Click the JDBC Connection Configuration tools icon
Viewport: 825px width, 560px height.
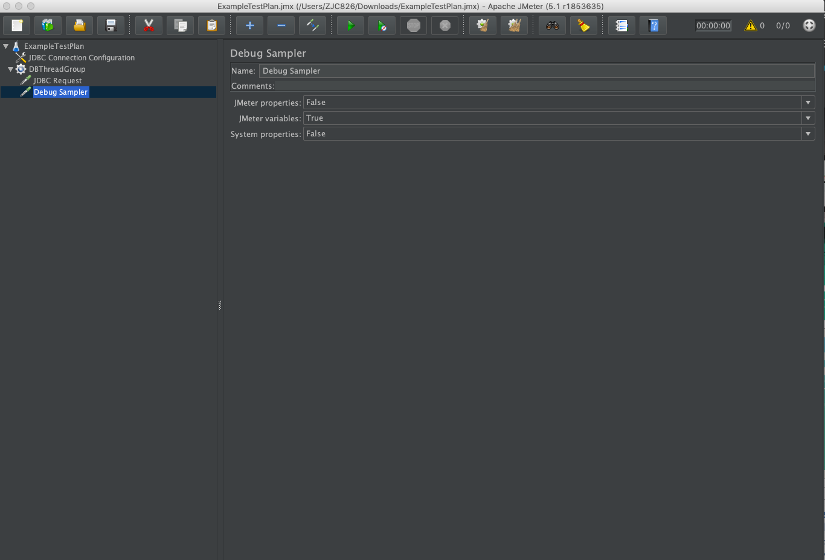point(21,57)
